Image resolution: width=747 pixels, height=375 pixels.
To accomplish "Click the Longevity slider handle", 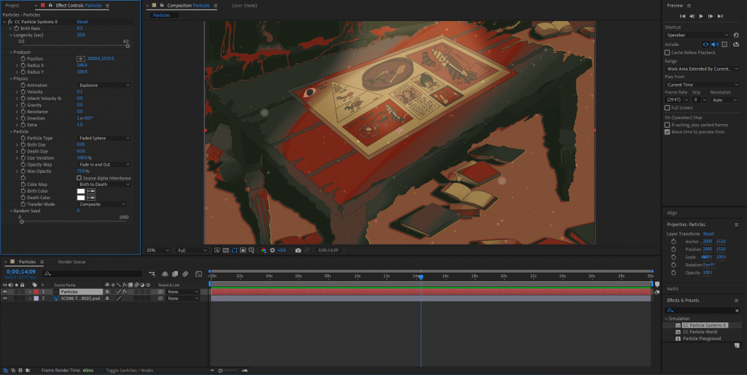I will pos(127,46).
